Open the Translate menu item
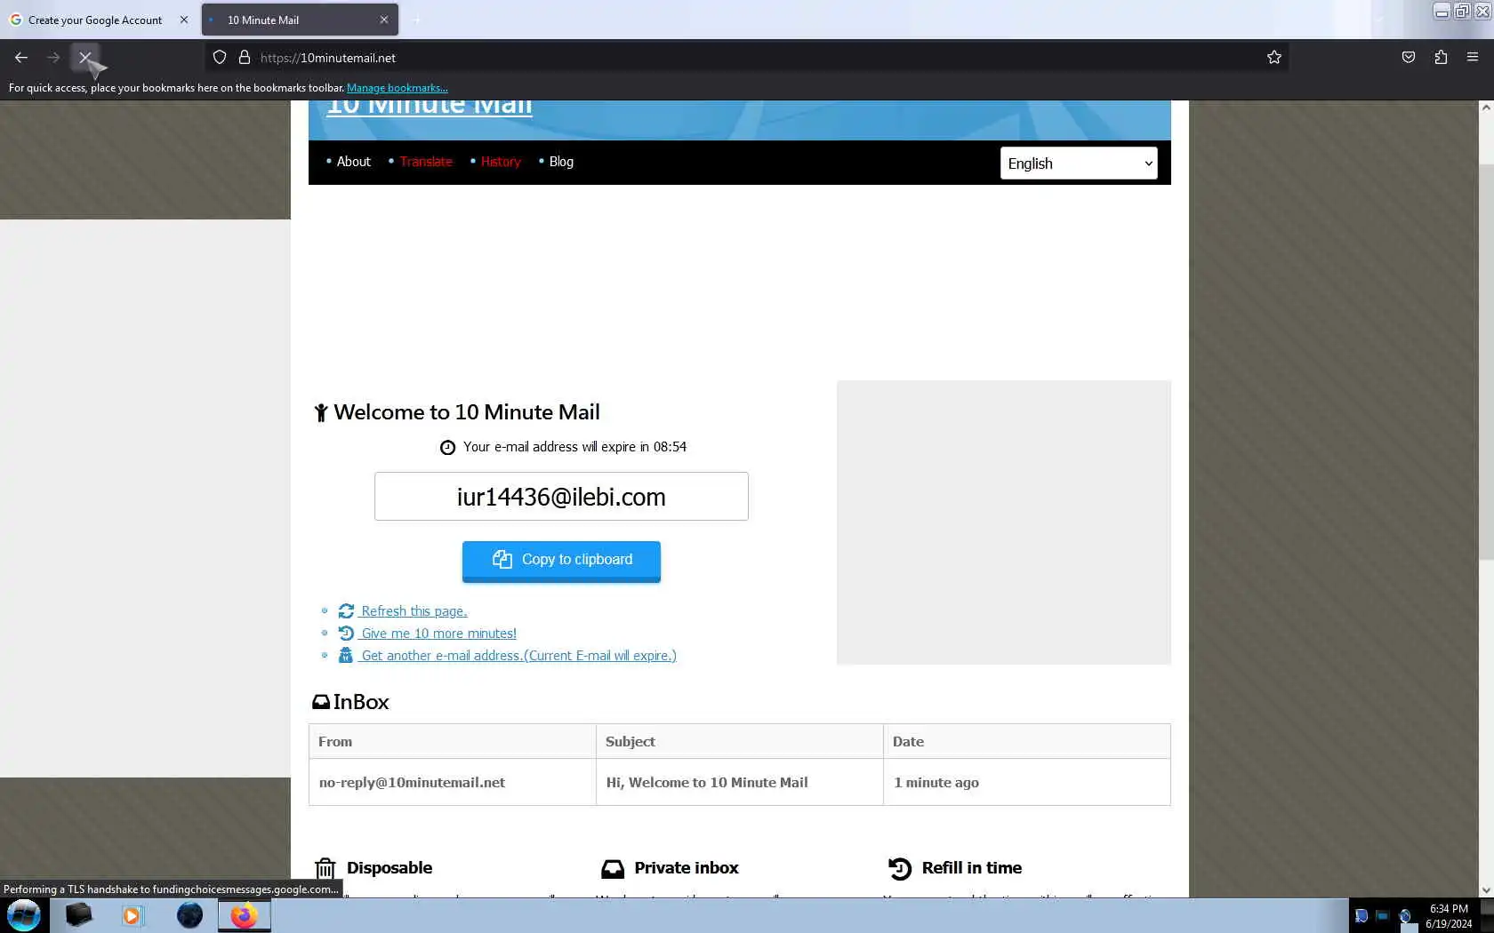The height and width of the screenshot is (933, 1494). 426,162
